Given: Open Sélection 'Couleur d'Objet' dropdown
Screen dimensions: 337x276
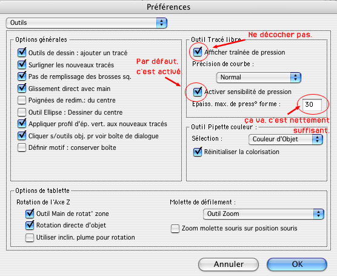Looking at the screenshot, I should [x=285, y=139].
